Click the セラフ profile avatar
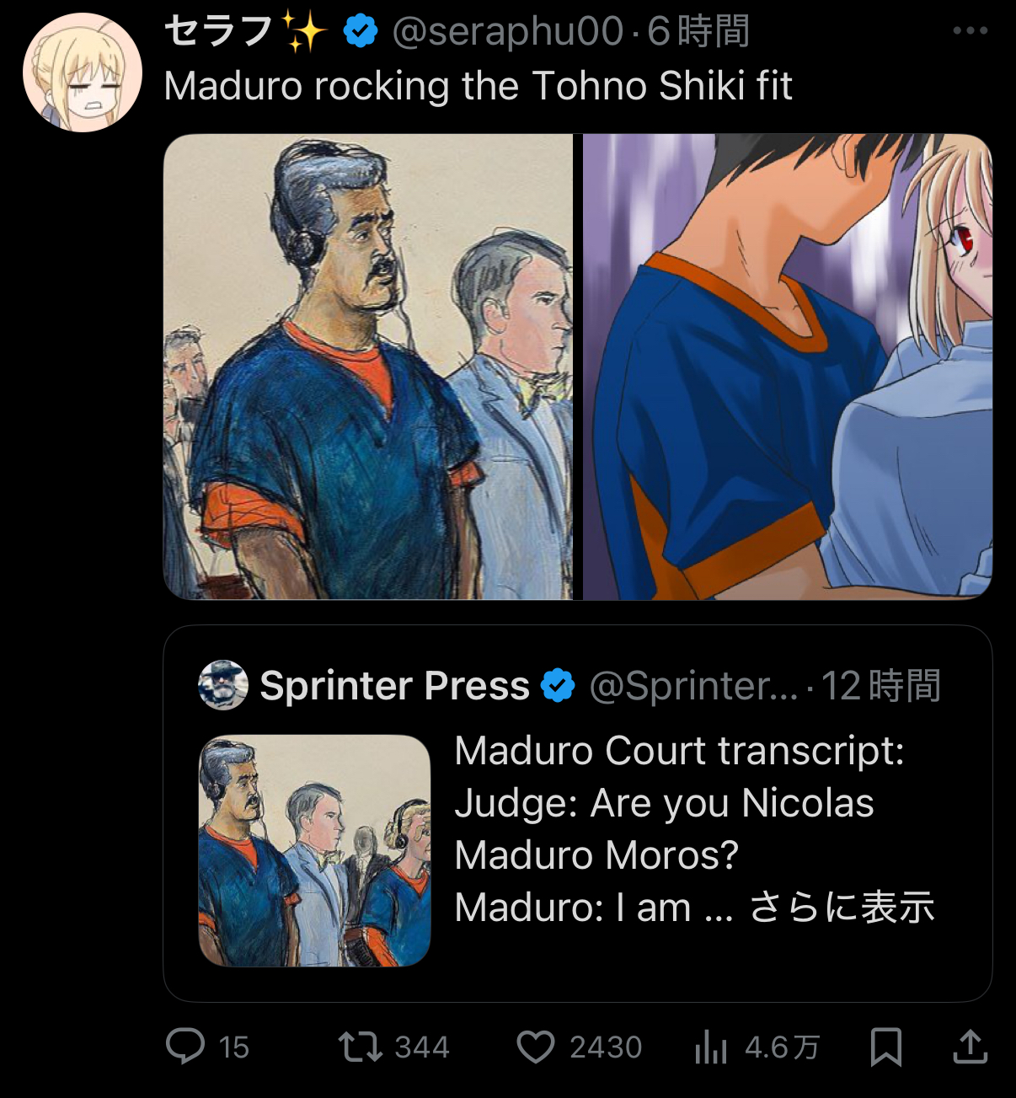 pyautogui.click(x=82, y=72)
